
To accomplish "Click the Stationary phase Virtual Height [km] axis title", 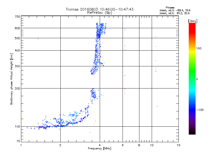I will tap(11, 79).
